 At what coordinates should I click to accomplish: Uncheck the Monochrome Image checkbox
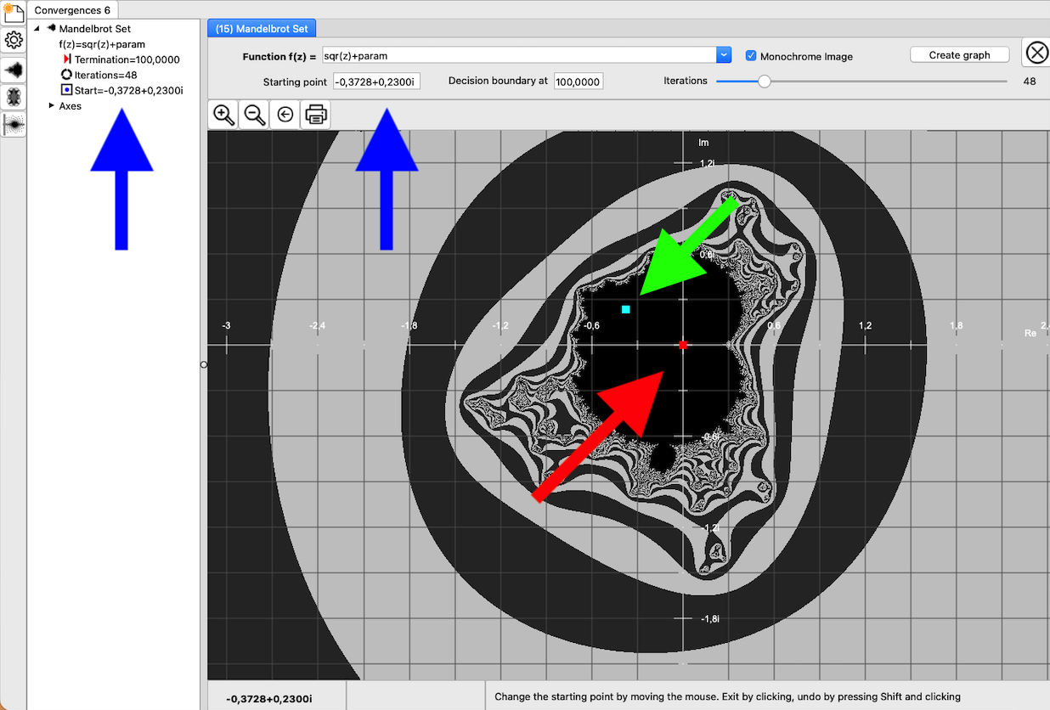point(751,56)
